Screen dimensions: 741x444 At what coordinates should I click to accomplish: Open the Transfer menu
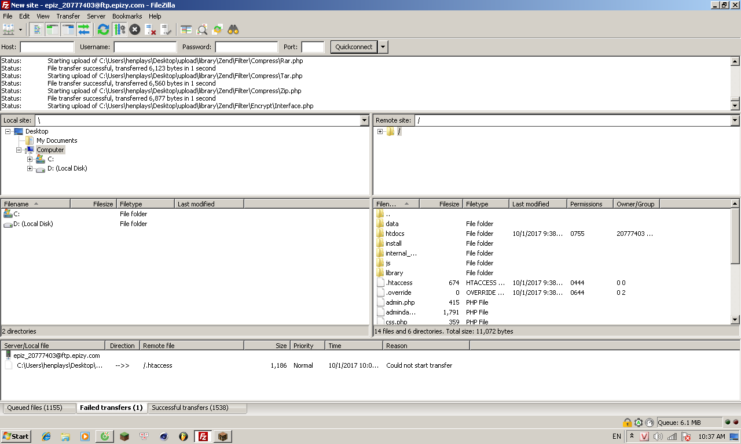pyautogui.click(x=68, y=16)
